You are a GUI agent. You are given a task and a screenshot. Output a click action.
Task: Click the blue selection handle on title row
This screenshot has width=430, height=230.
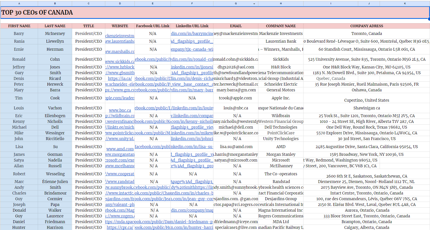click(x=429, y=19)
